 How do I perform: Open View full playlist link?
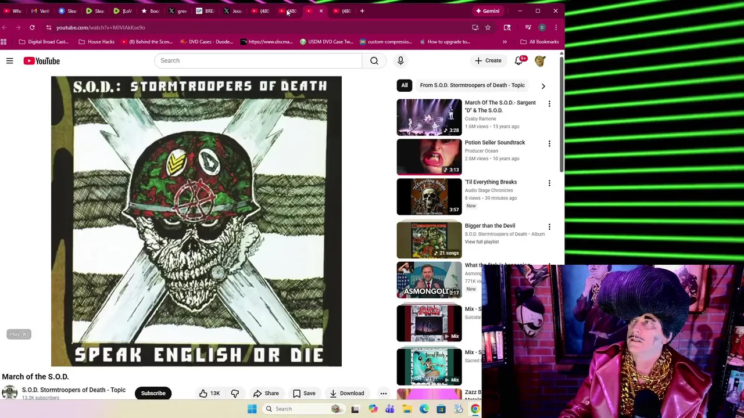click(x=482, y=242)
